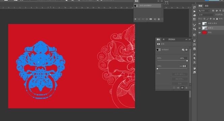
Task: Filter layers by type T icon
Action: click(220, 11)
